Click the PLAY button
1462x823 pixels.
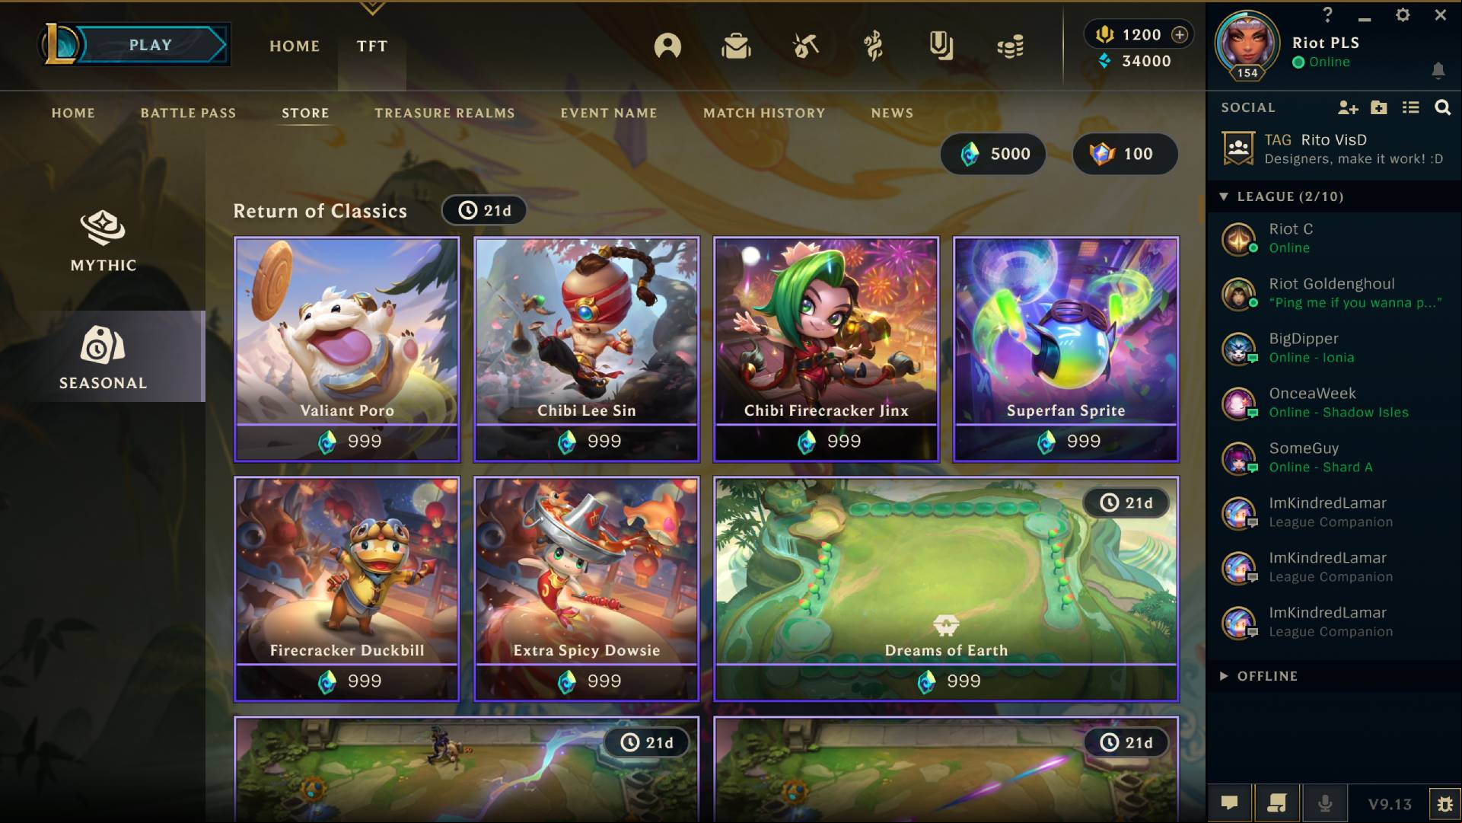tap(151, 45)
